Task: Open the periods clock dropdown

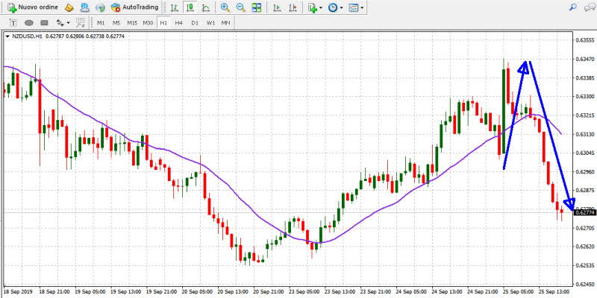Action: [x=337, y=7]
